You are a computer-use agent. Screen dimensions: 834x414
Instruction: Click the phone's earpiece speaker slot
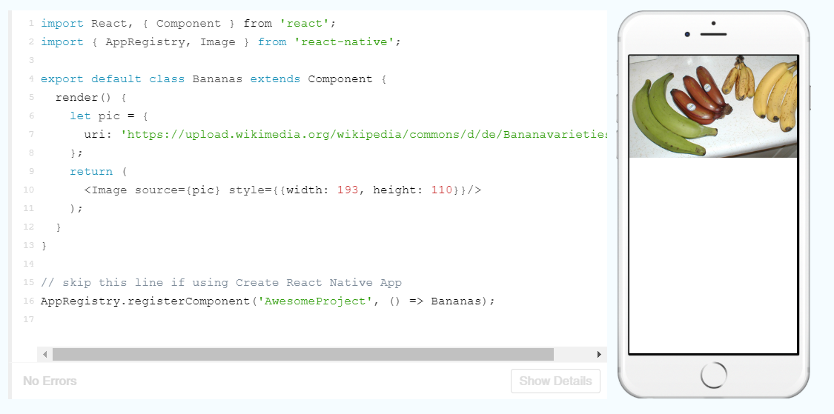[x=713, y=34]
